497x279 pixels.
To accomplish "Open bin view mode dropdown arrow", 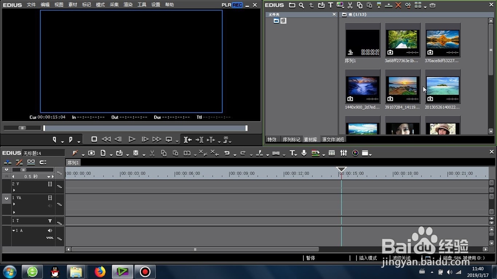I will [x=425, y=7].
